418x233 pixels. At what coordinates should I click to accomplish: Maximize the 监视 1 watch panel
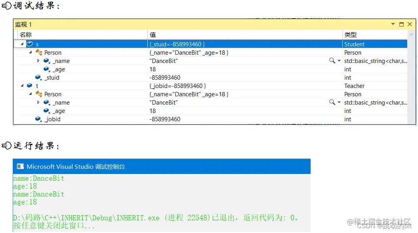click(401, 24)
